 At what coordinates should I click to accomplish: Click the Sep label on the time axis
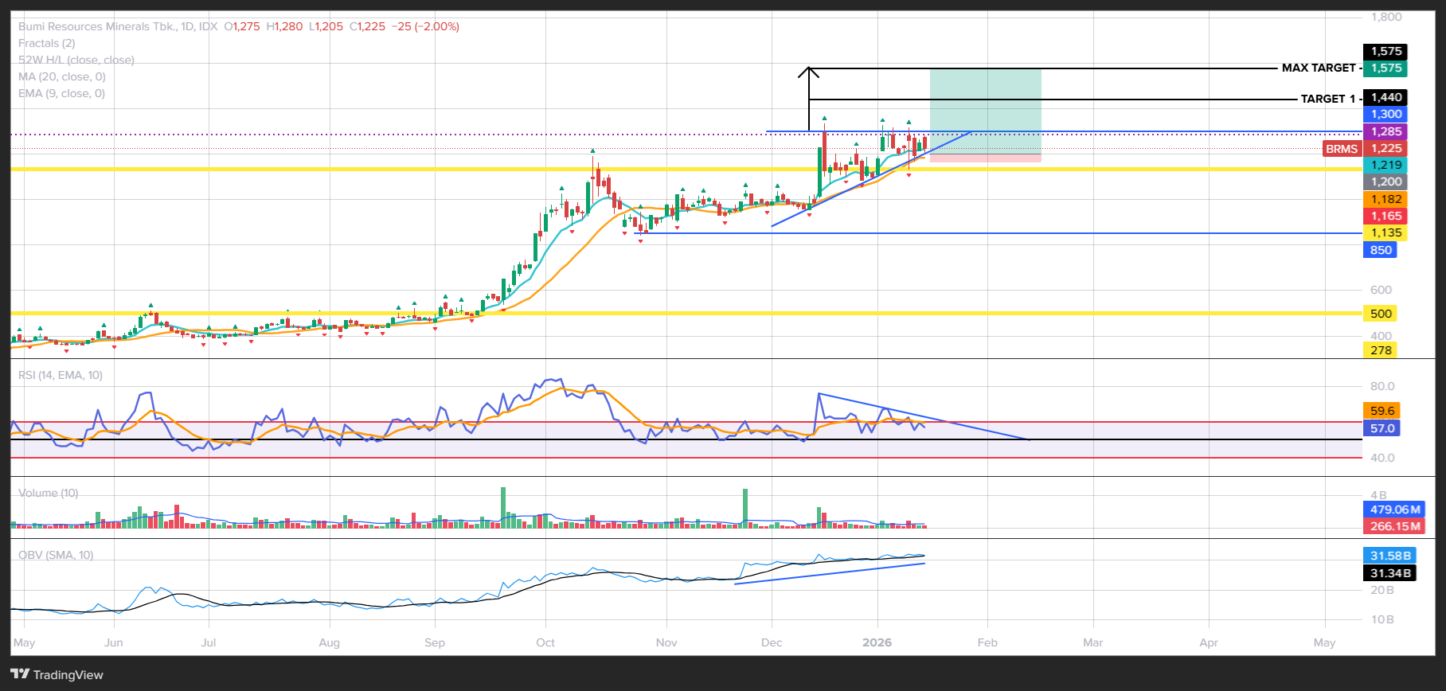[x=435, y=642]
